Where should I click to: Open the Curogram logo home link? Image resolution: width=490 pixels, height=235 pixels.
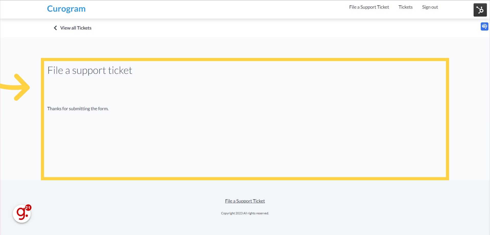[66, 9]
